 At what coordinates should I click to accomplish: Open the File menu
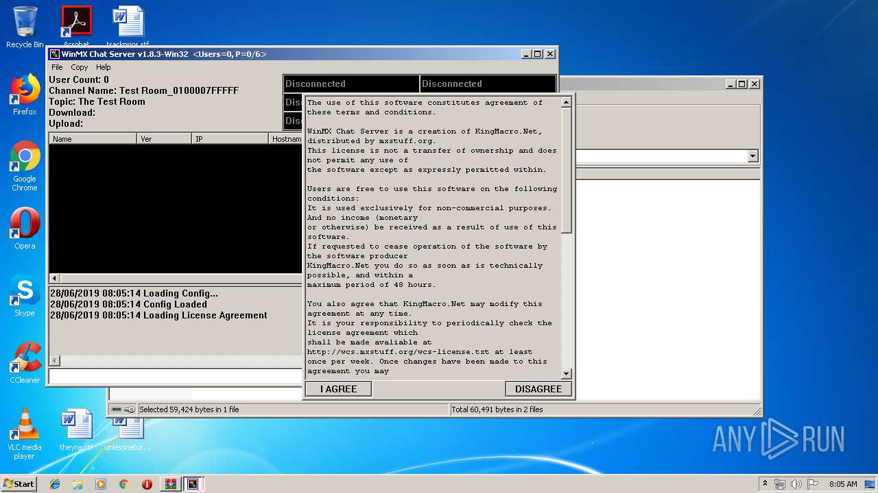point(57,67)
